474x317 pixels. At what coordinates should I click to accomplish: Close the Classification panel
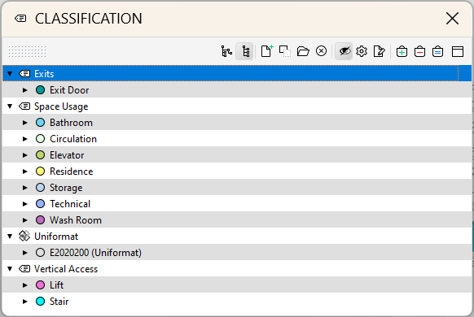tap(452, 19)
